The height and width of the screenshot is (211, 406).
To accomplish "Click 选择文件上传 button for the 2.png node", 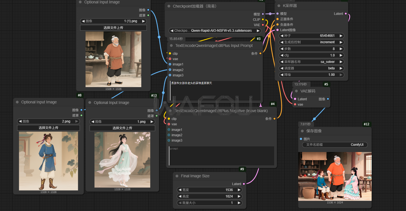I will (x=48, y=128).
